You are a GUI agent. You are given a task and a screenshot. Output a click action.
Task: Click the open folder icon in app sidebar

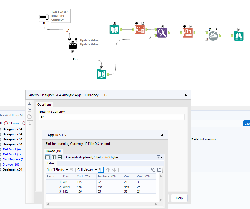click(x=30, y=110)
